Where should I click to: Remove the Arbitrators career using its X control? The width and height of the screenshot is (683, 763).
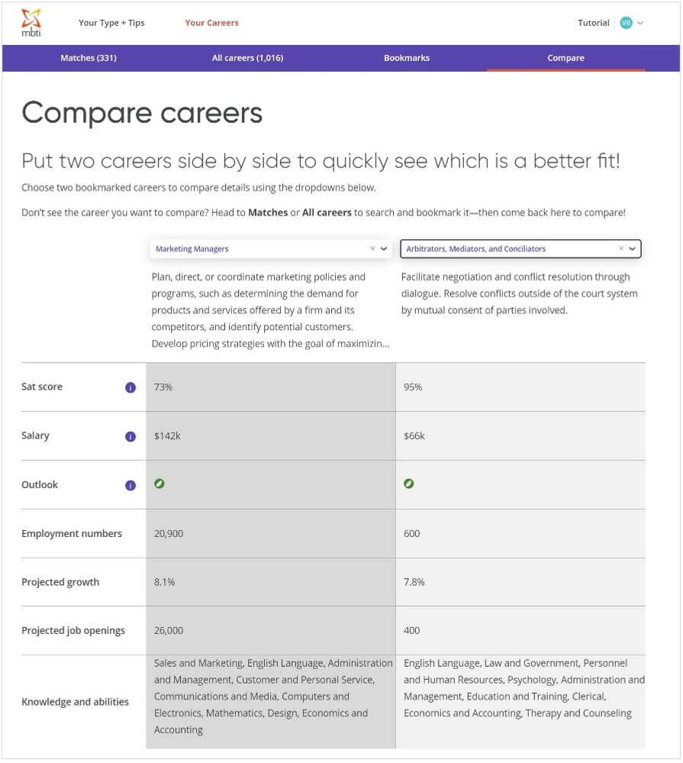coord(620,248)
